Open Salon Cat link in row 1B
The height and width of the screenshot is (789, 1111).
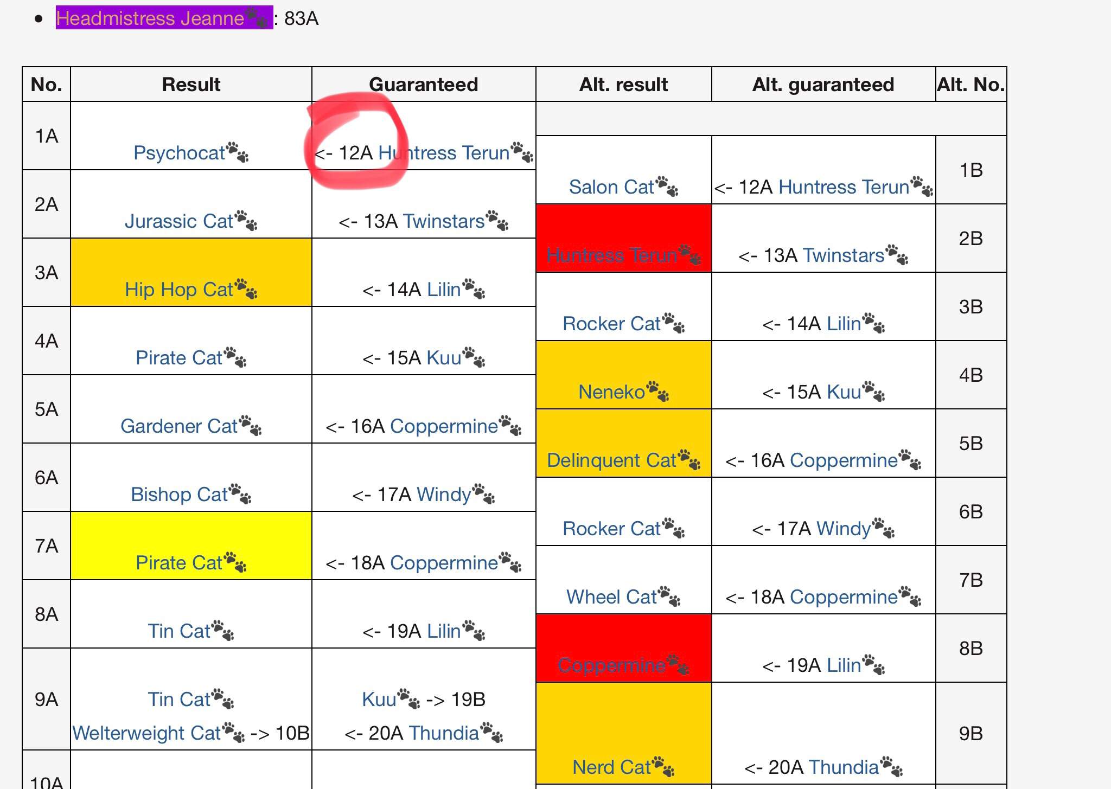coord(611,187)
